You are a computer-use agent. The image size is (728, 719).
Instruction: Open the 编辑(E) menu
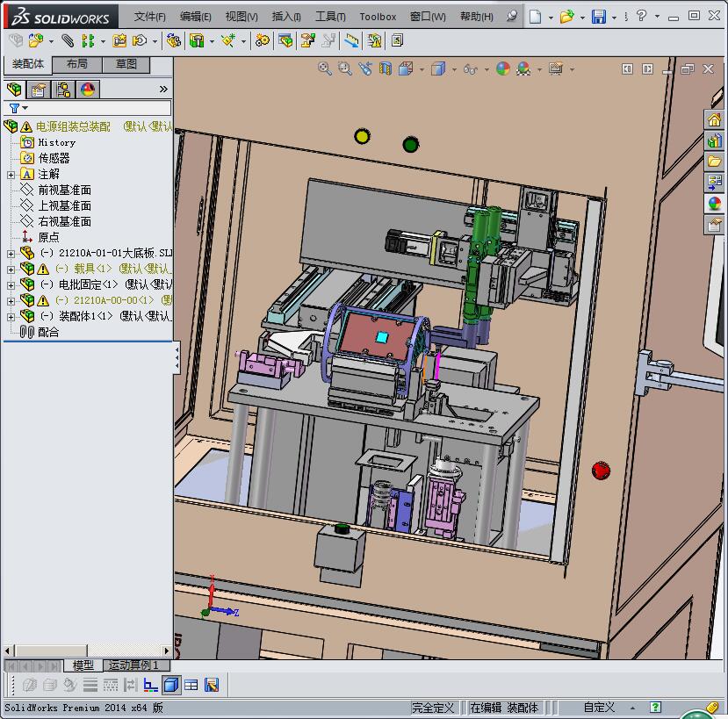coord(196,18)
